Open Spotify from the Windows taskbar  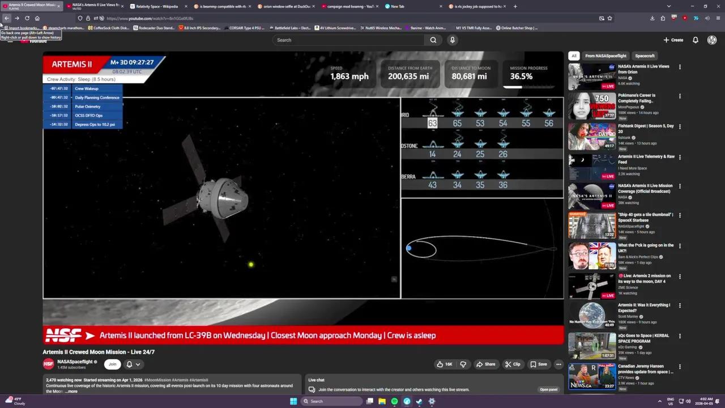394,401
